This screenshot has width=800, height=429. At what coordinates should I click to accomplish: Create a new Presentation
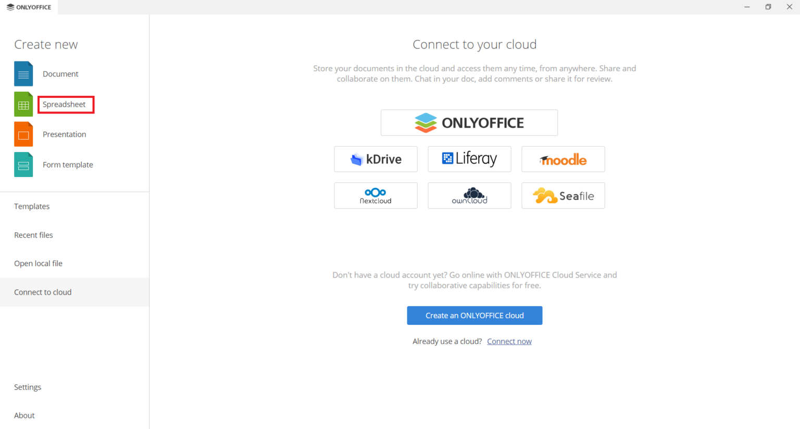pyautogui.click(x=64, y=134)
